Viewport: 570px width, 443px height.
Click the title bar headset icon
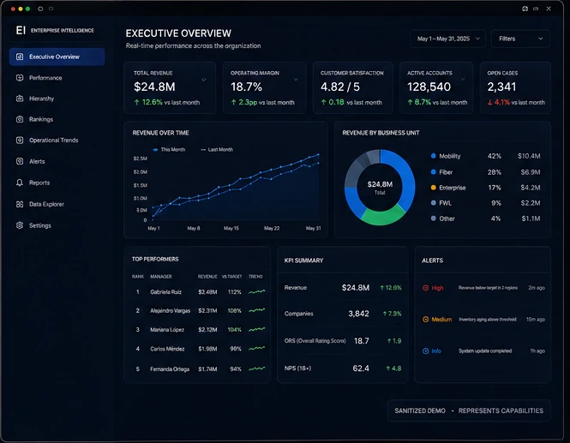[525, 9]
